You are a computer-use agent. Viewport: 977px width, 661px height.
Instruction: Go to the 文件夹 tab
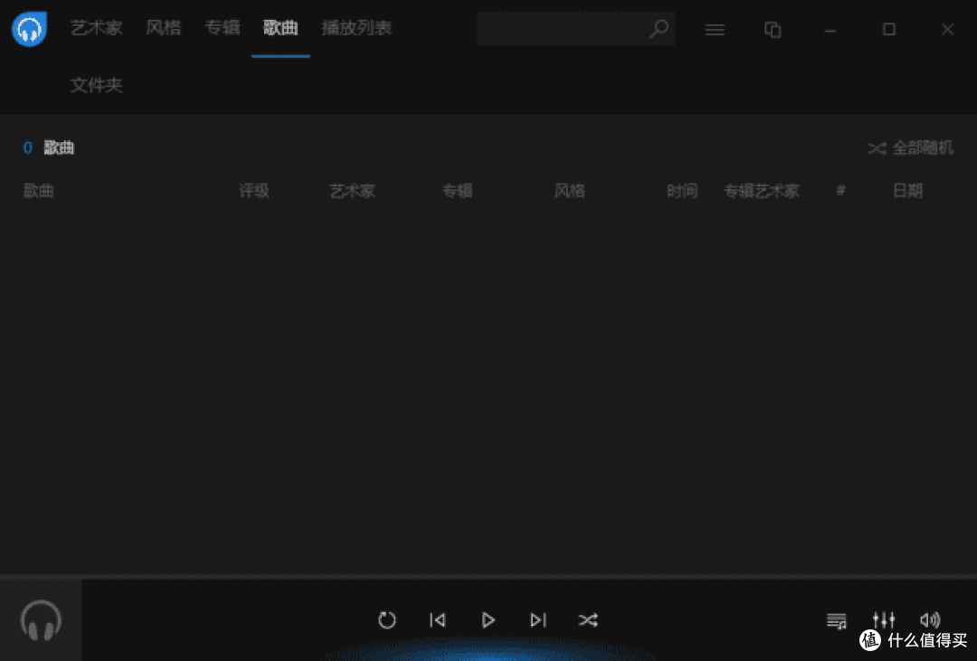(x=97, y=85)
